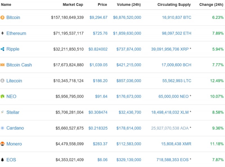Viewport: 225px width, 167px height.
Task: Click the Cardano logo icon
Action: [3, 128]
